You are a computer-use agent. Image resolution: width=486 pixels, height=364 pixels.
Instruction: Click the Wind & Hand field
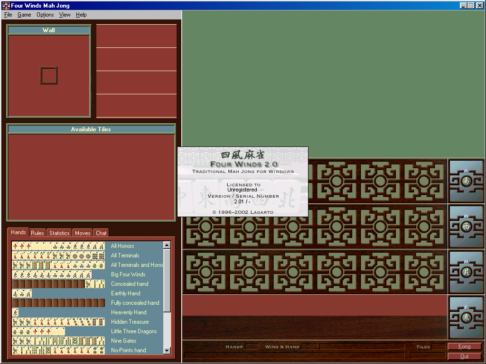tap(309, 346)
